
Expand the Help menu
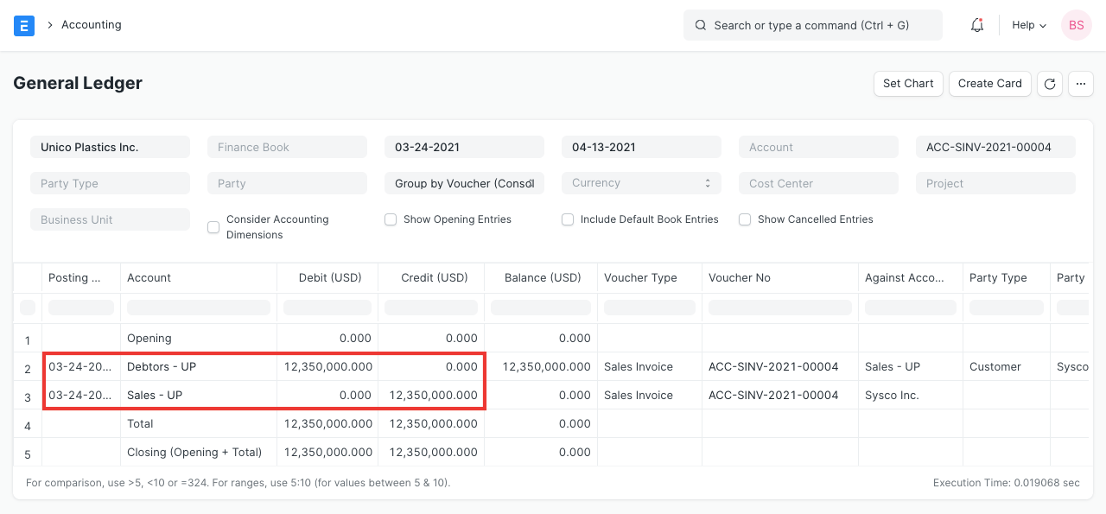(1027, 25)
